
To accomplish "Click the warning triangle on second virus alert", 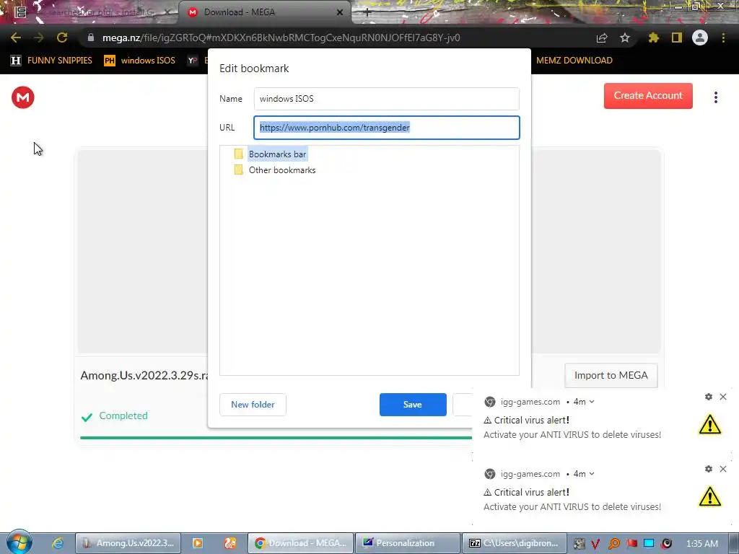I will tap(710, 496).
